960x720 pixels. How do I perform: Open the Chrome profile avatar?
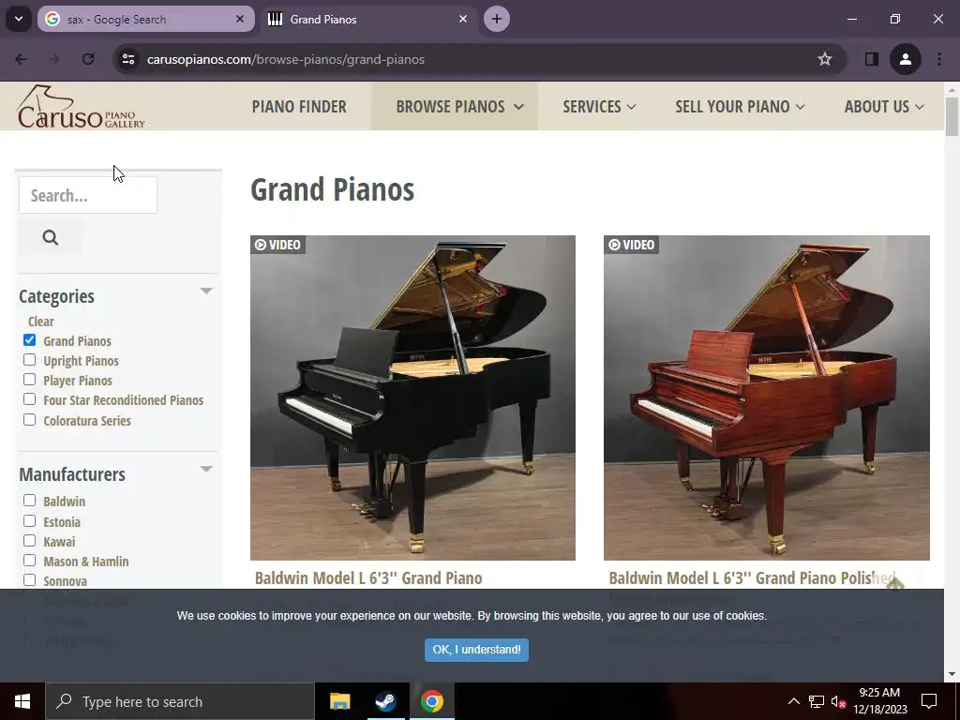(x=906, y=59)
